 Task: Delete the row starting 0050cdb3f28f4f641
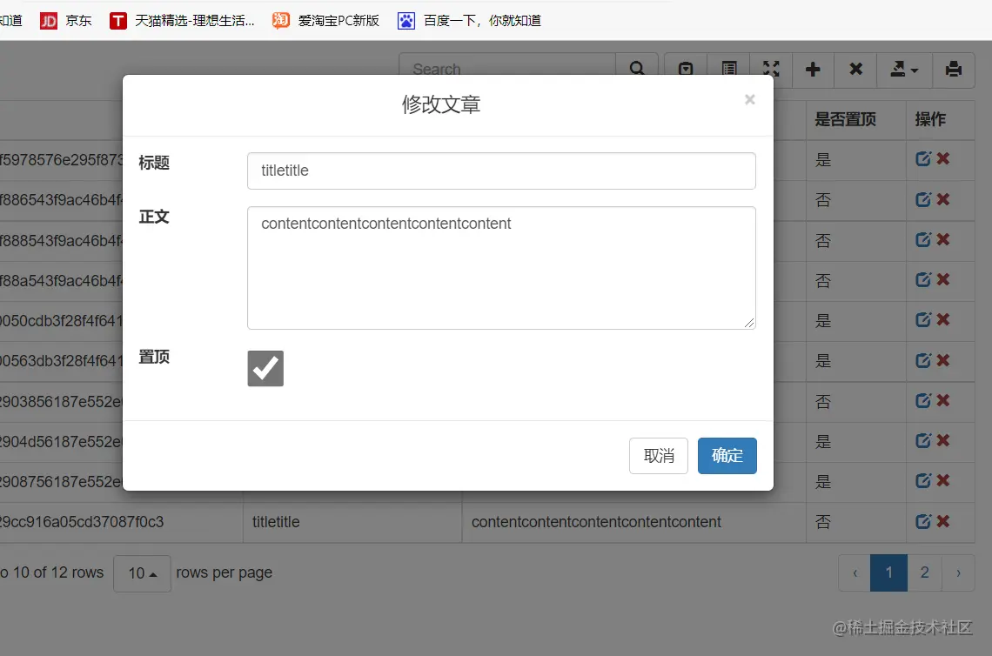(943, 319)
